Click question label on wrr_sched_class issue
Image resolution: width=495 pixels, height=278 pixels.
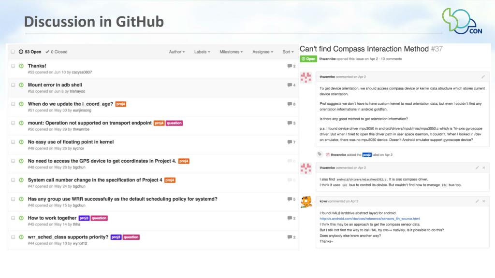tap(131, 237)
